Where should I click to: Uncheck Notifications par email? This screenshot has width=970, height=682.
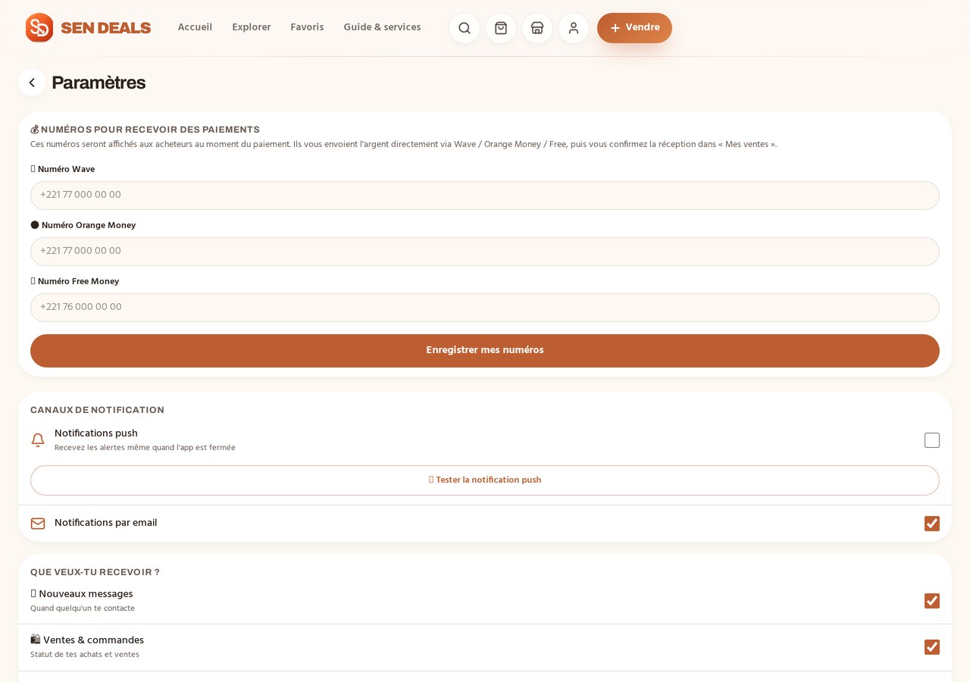(x=932, y=524)
